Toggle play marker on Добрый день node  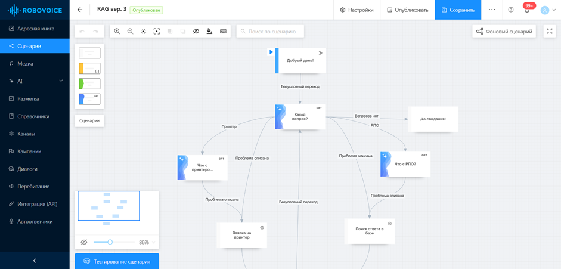pos(271,52)
